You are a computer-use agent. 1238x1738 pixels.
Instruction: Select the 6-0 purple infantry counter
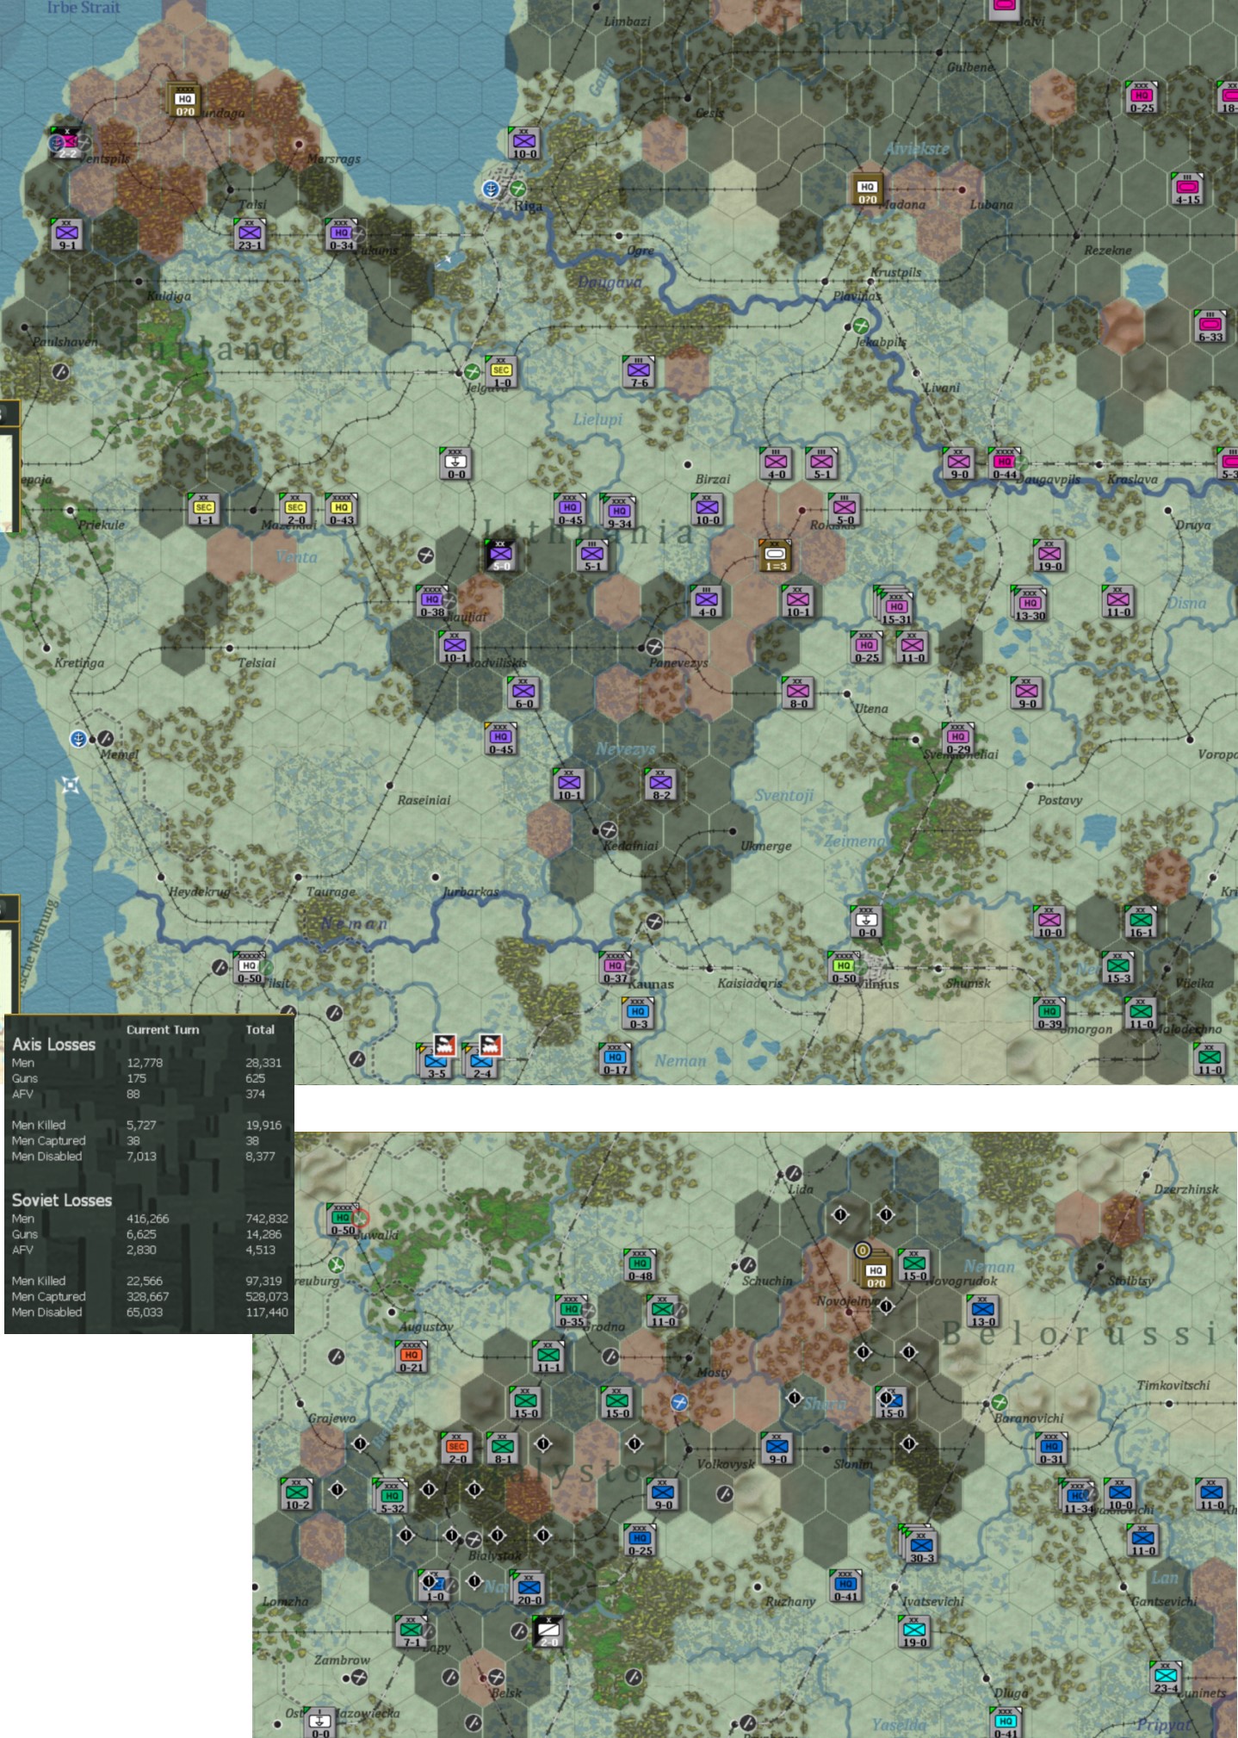point(523,692)
